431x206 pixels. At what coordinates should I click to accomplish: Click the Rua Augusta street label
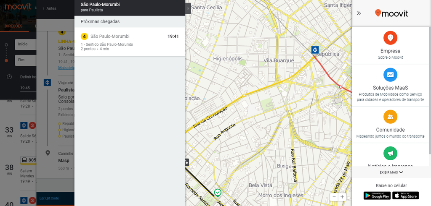(x=225, y=132)
